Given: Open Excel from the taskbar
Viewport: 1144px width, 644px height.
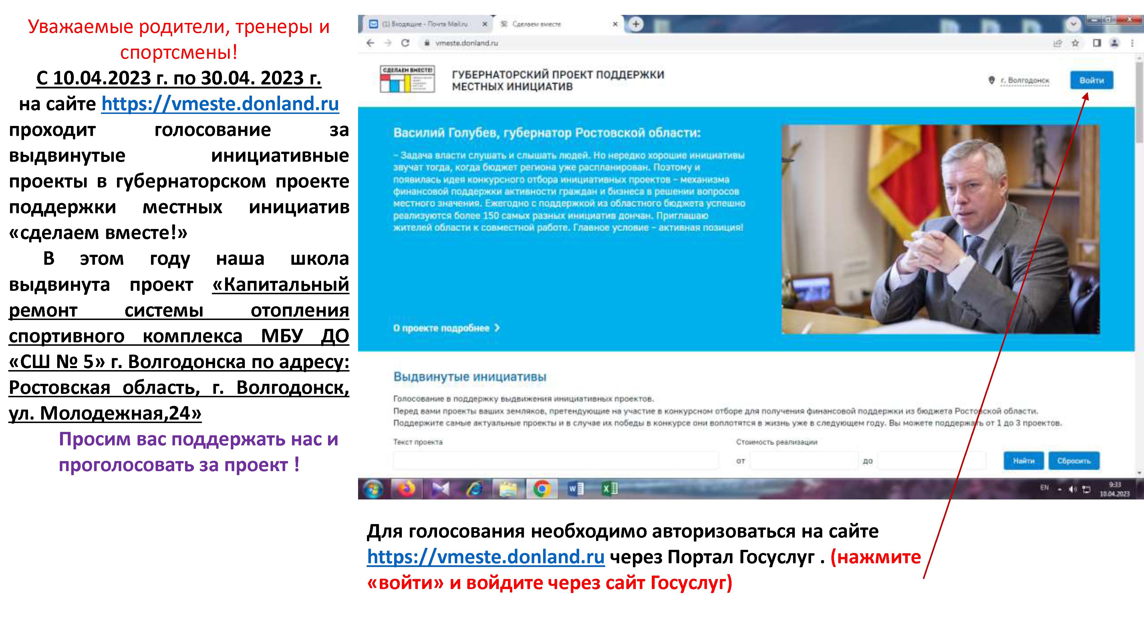Looking at the screenshot, I should pos(610,489).
